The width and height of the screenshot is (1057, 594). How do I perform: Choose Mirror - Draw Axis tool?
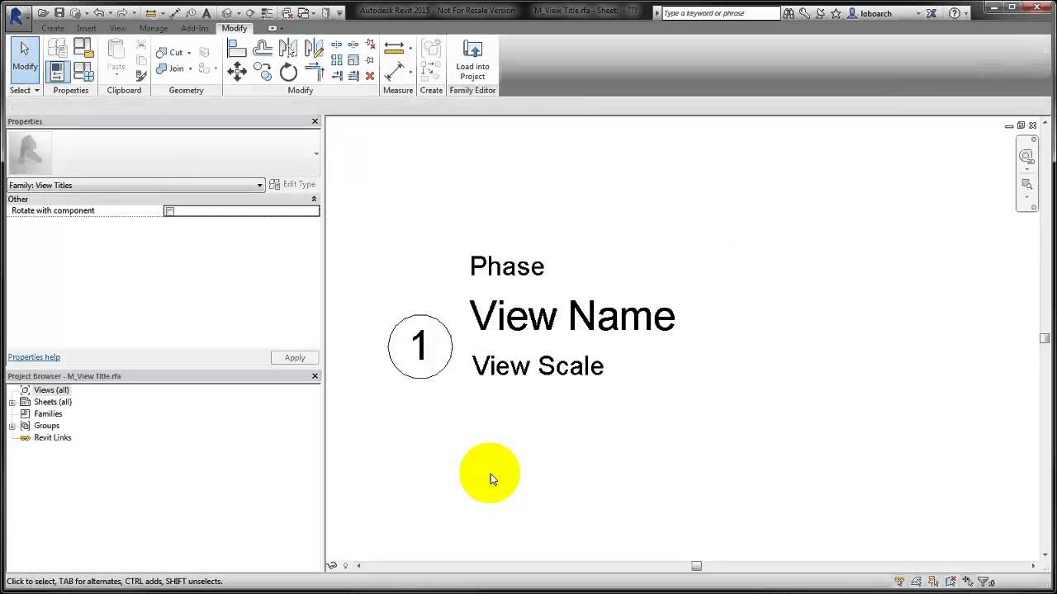[x=314, y=49]
